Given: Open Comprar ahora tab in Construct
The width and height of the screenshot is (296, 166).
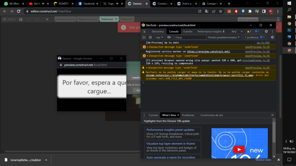Looking at the screenshot, I should point(65,19).
